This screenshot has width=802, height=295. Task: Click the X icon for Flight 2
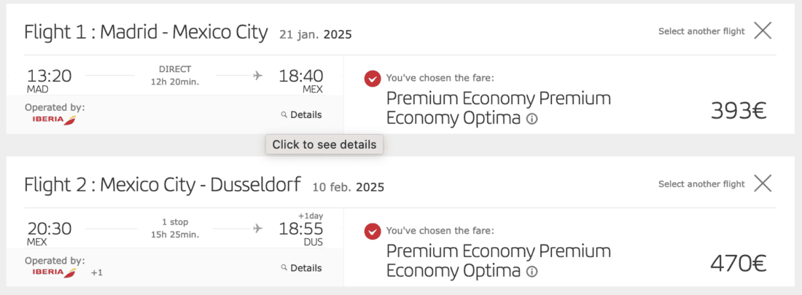pyautogui.click(x=763, y=184)
